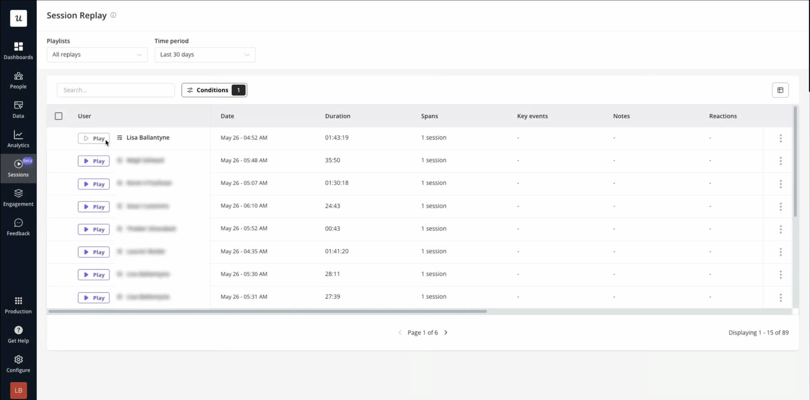The height and width of the screenshot is (400, 810).
Task: Open row menu for 01:41:20 session
Action: pos(781,252)
